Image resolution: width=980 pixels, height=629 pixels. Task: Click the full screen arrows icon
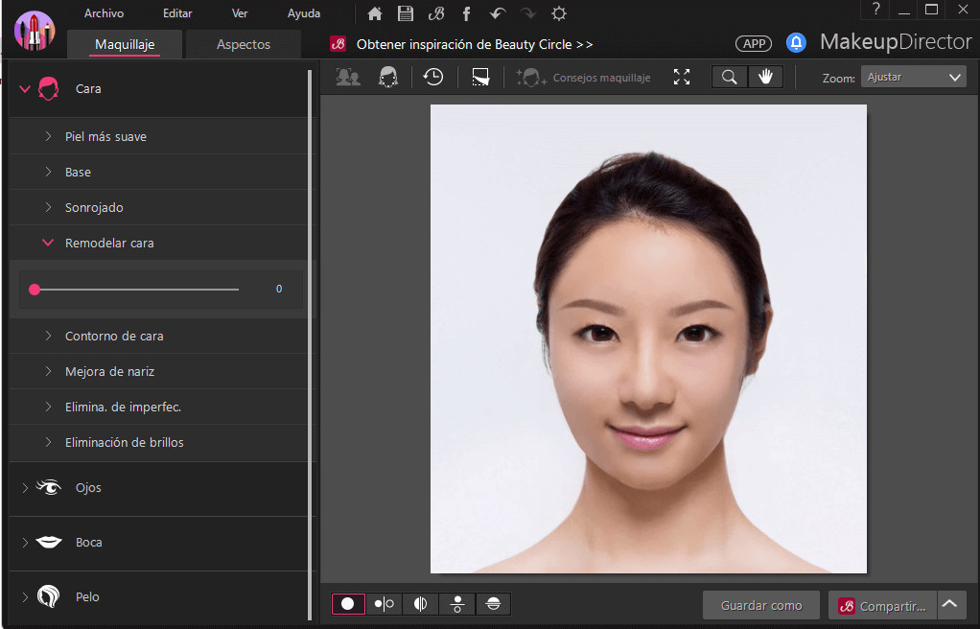click(x=682, y=77)
